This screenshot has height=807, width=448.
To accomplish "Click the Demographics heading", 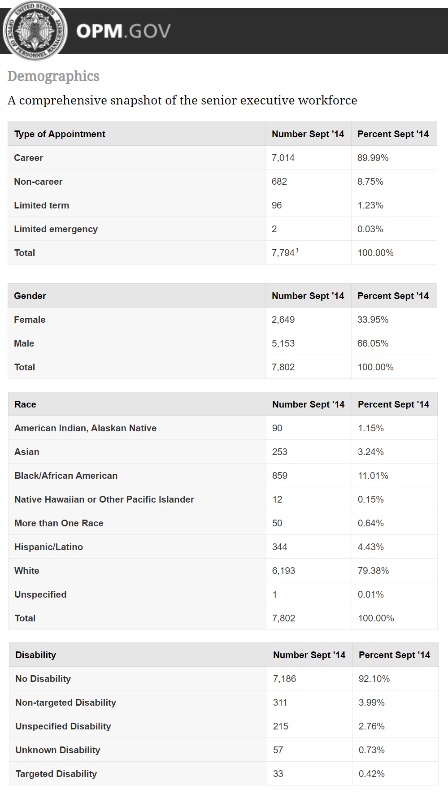I will click(53, 76).
